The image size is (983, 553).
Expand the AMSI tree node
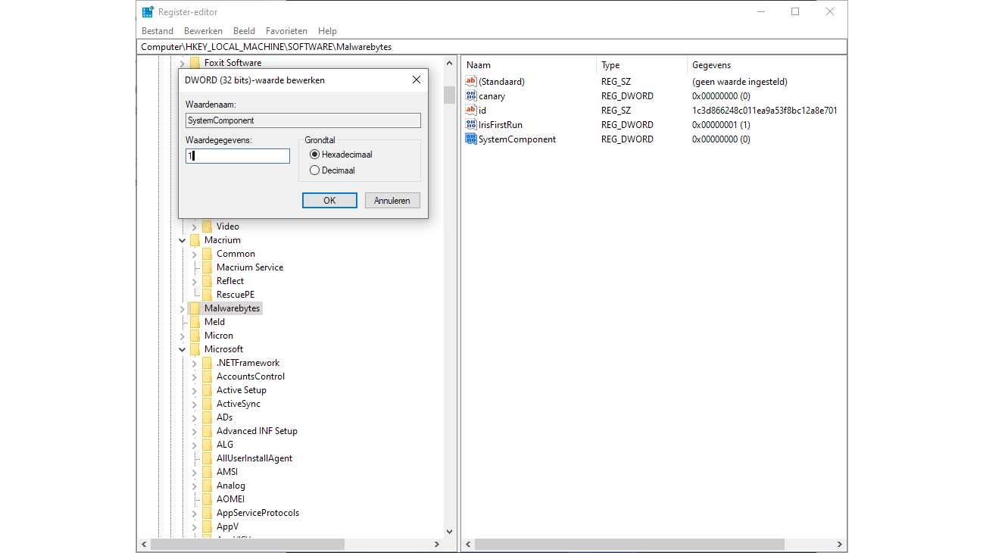(x=194, y=472)
